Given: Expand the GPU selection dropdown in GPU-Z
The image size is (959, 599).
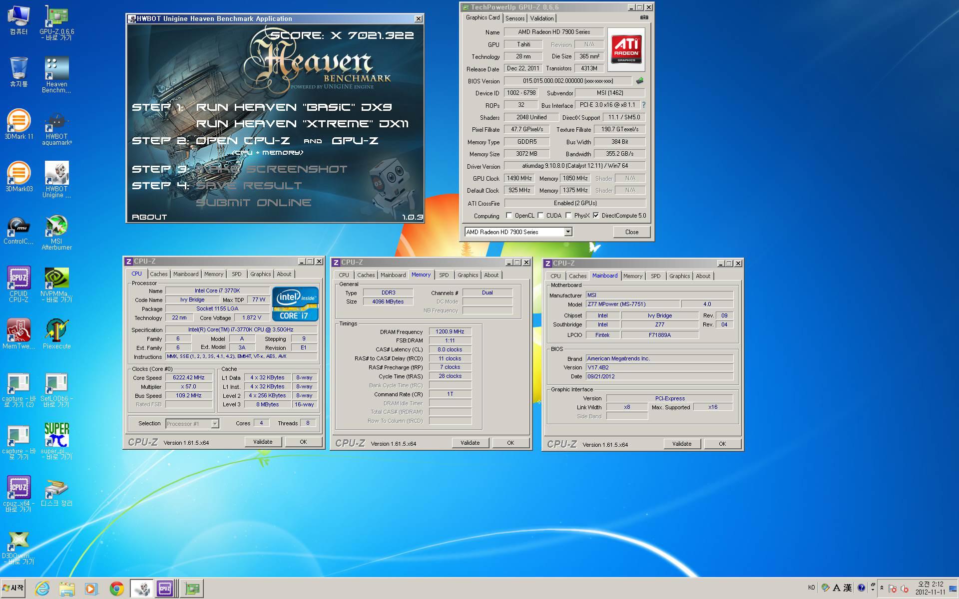Looking at the screenshot, I should 568,232.
